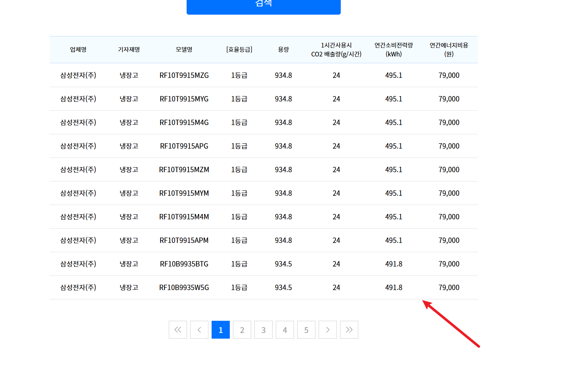562x374 pixels.
Task: Click 79,000 in the RF10B9935W5G row
Action: 449,288
